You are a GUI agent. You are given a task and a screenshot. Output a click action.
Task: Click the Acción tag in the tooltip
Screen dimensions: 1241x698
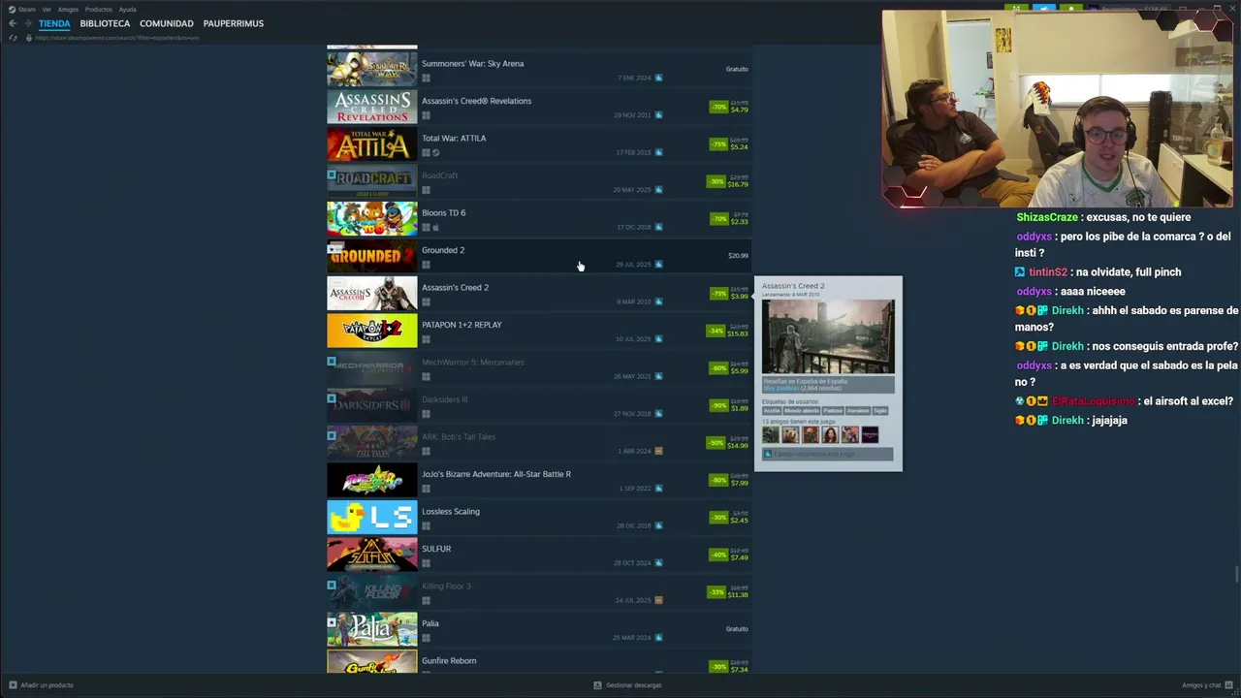[771, 410]
